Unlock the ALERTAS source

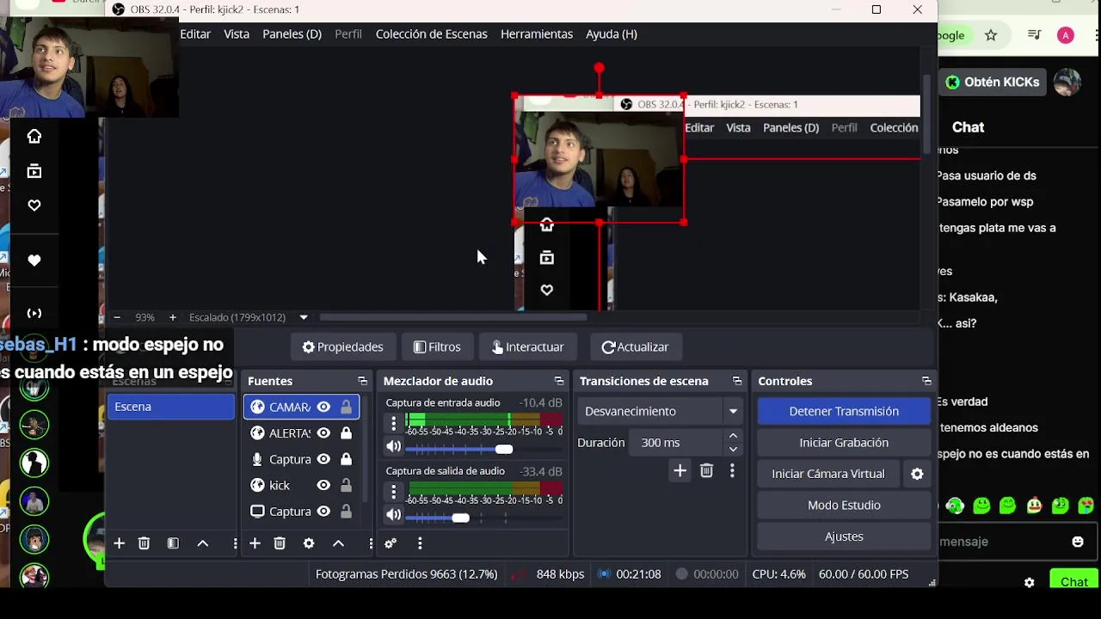pos(346,433)
